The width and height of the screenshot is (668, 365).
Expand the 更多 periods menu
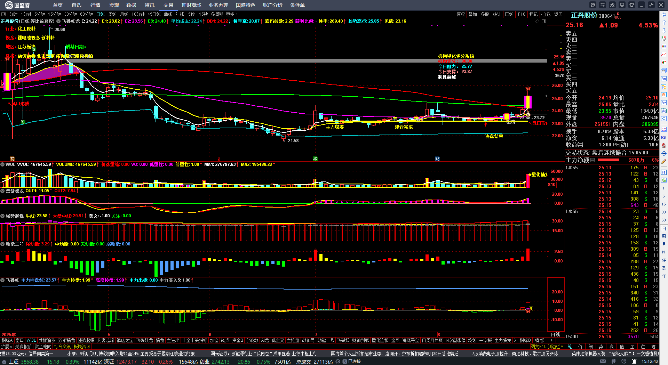(232, 14)
